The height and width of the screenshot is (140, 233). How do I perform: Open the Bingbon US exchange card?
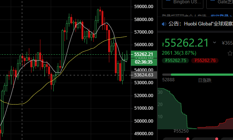coord(183,4)
